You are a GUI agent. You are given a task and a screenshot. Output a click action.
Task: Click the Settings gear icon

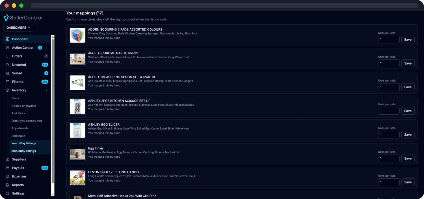[7, 193]
